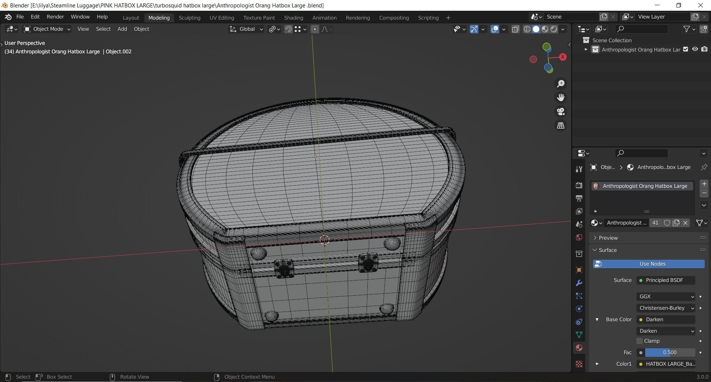Switch to material preview shading

tap(545, 29)
